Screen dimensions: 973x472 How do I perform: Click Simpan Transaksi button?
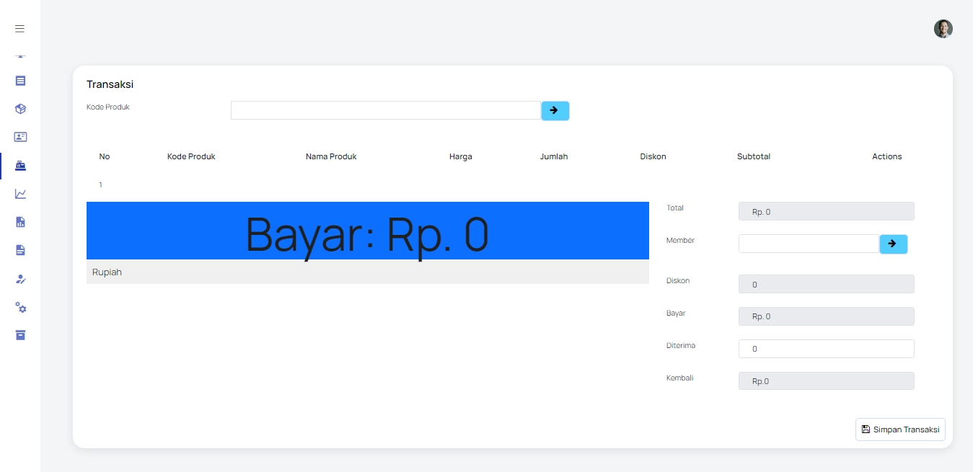tap(900, 429)
